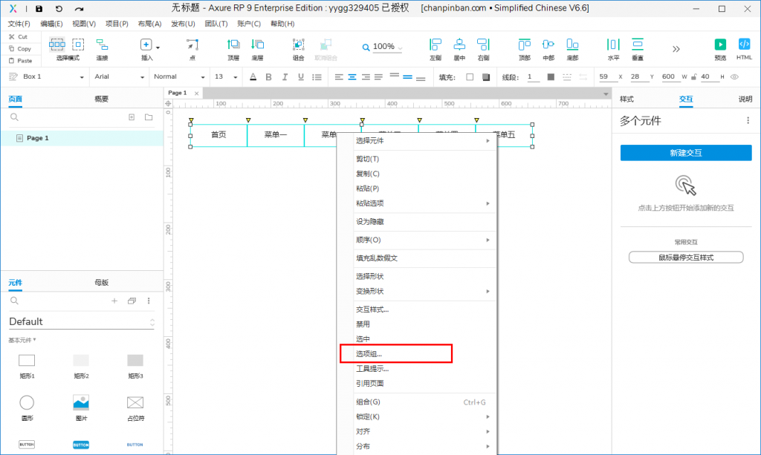Click the HTML publish icon
Viewport: 761px width, 455px height.
(x=744, y=48)
